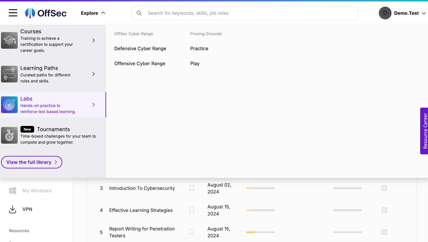This screenshot has width=428, height=242.
Task: Open the Resource Center side tab
Action: pyautogui.click(x=424, y=131)
